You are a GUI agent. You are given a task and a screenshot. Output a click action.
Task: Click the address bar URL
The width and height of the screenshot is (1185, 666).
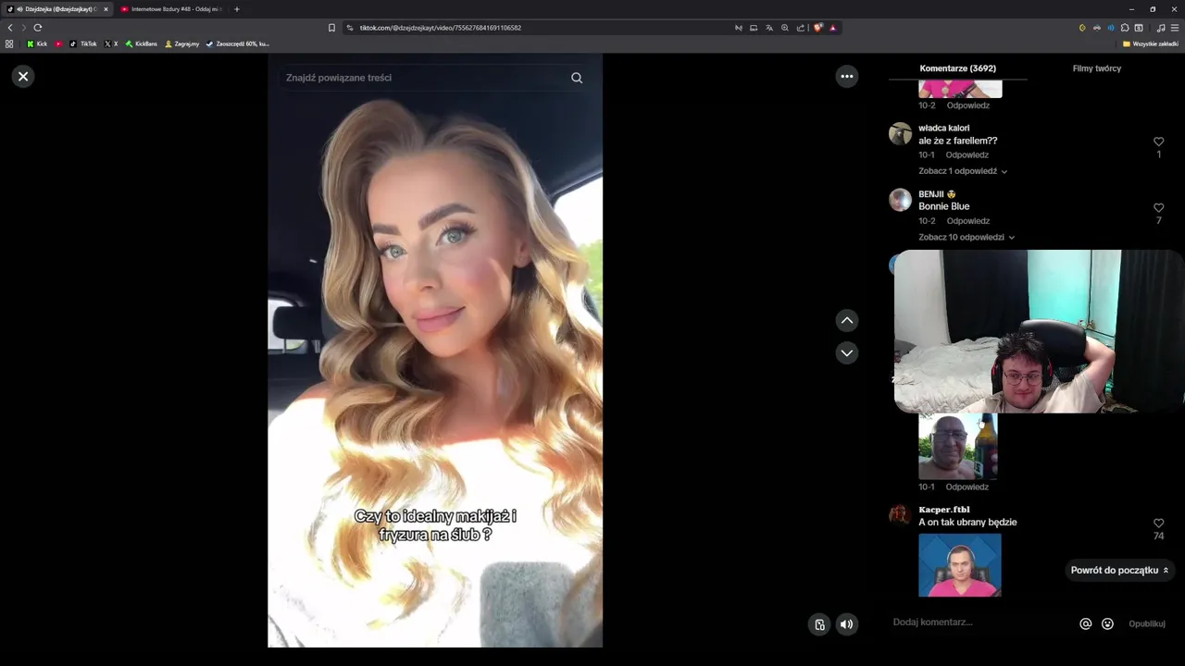click(441, 28)
